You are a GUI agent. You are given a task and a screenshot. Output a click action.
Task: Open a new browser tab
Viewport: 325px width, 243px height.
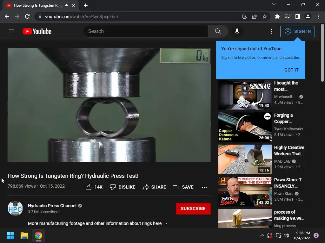pyautogui.click(x=86, y=6)
